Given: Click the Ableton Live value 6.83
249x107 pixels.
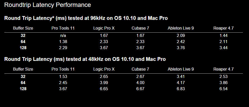Looking at the screenshot, I should pyautogui.click(x=181, y=89).
